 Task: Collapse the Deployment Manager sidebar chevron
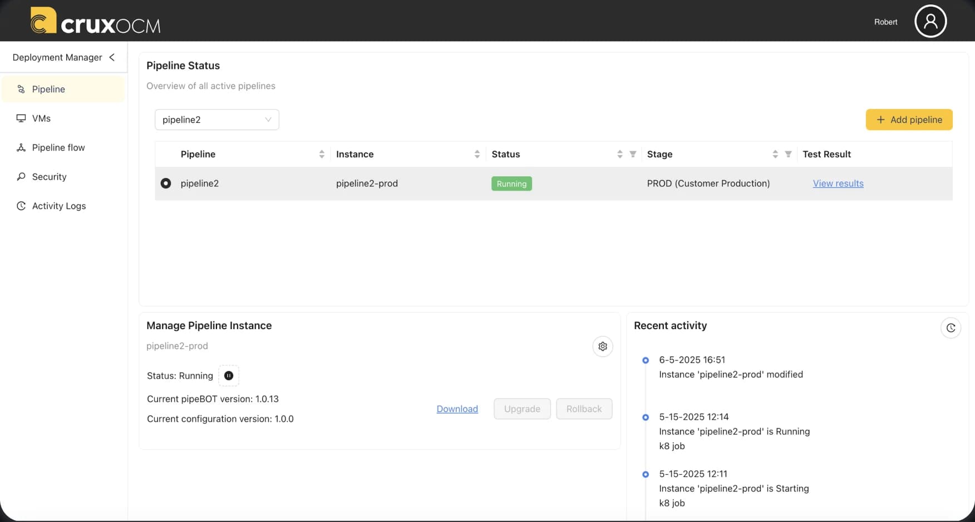pos(112,57)
